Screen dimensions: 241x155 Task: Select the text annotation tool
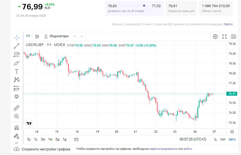click(x=17, y=71)
